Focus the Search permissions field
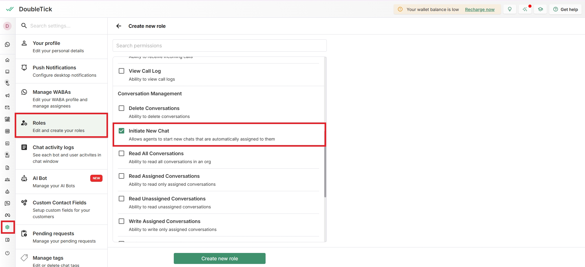This screenshot has width=585, height=267. [219, 46]
